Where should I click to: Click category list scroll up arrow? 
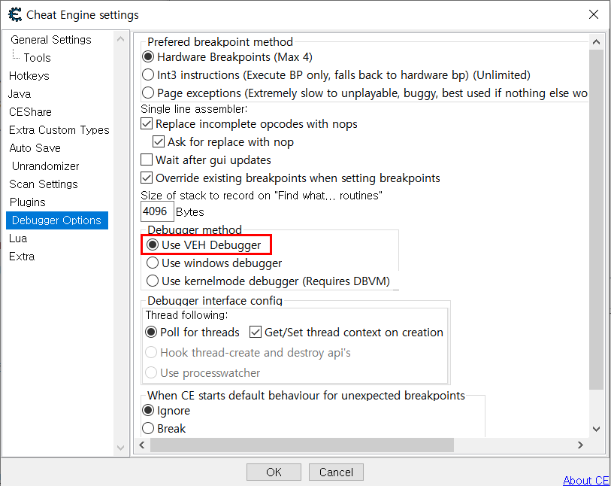point(120,39)
